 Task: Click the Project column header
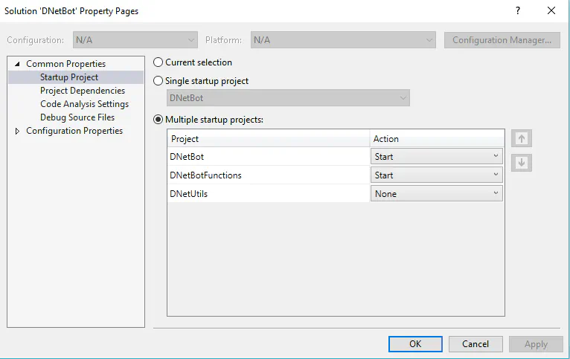(x=268, y=139)
